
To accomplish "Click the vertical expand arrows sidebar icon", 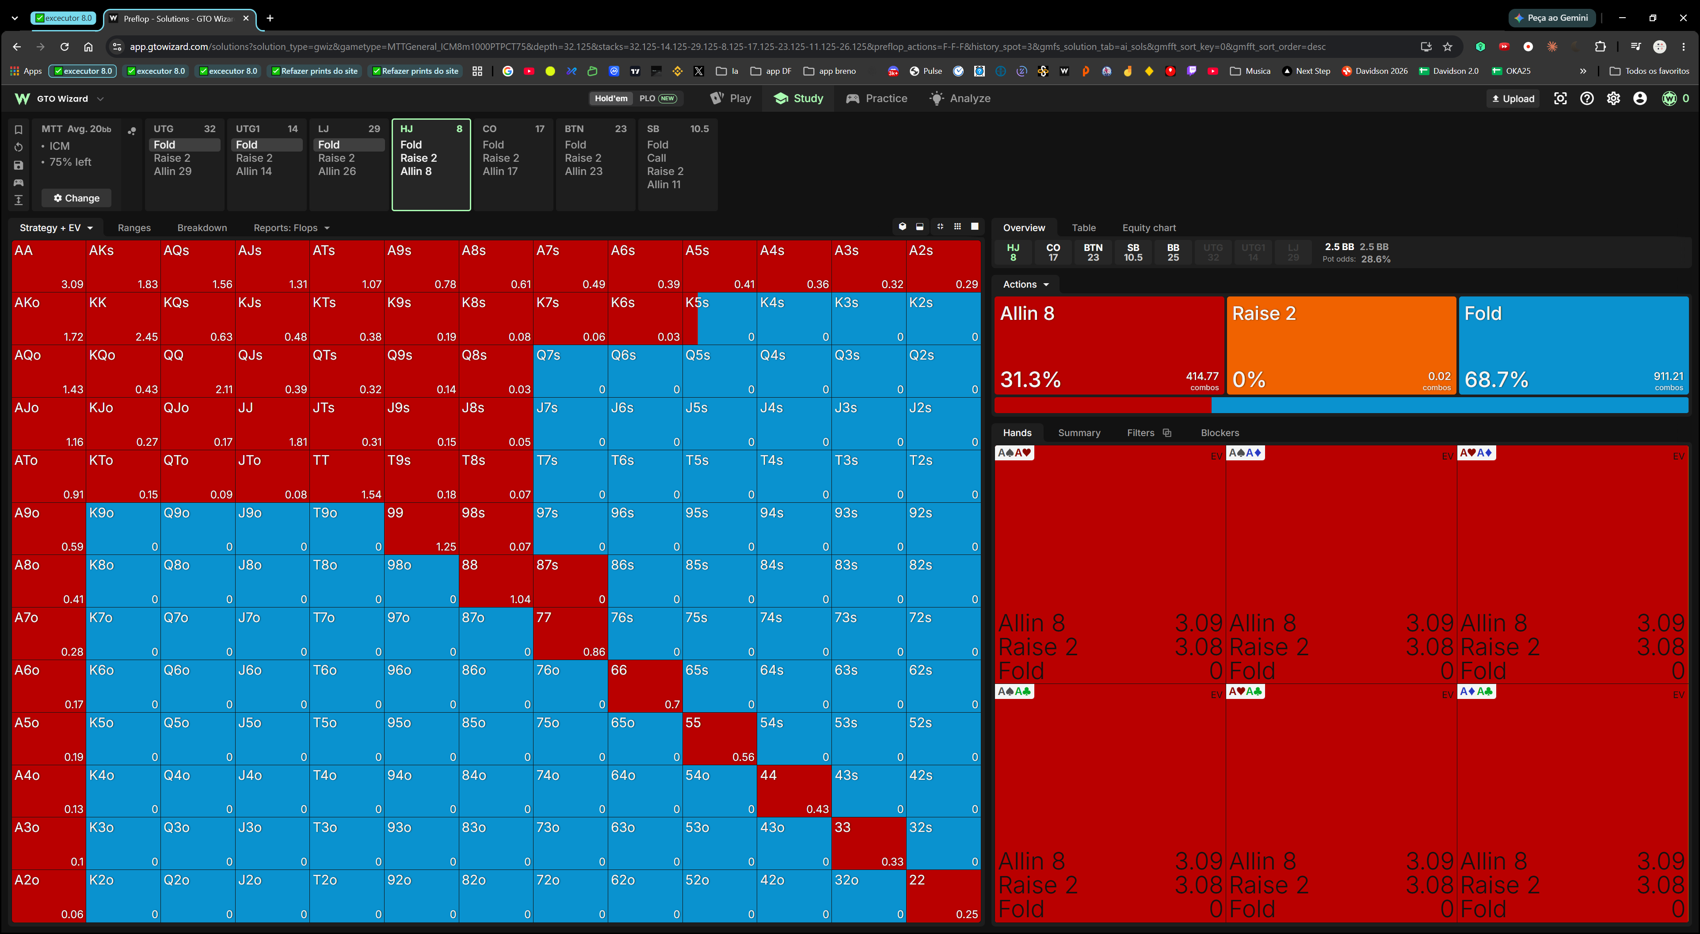I will click(19, 200).
